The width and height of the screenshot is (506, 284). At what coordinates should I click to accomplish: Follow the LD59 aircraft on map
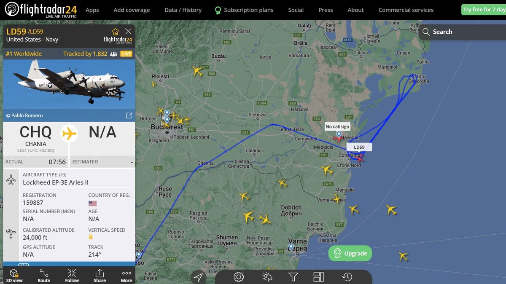click(72, 276)
